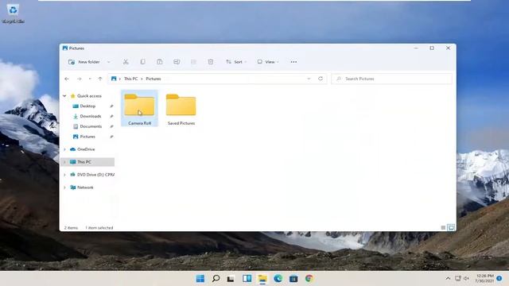
Task: Click Pictures in the address breadcrumb
Action: pos(153,79)
